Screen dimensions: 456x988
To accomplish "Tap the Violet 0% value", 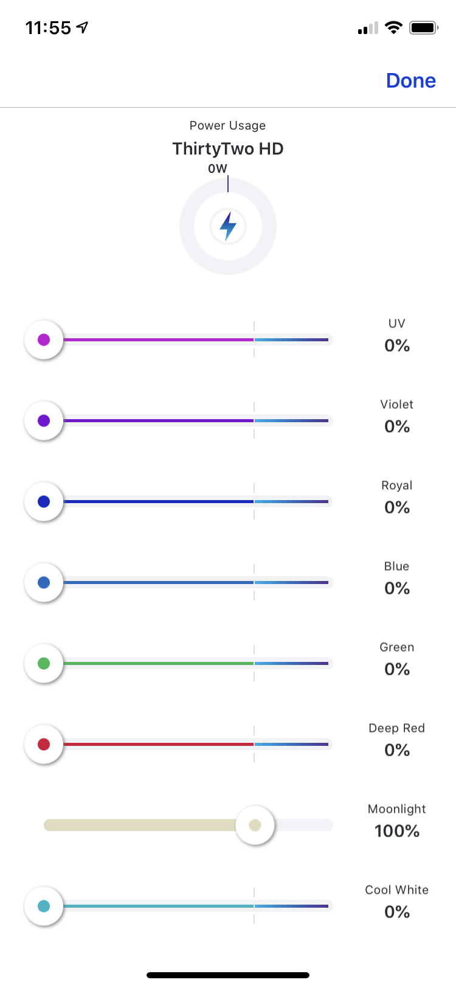I will coord(397,426).
